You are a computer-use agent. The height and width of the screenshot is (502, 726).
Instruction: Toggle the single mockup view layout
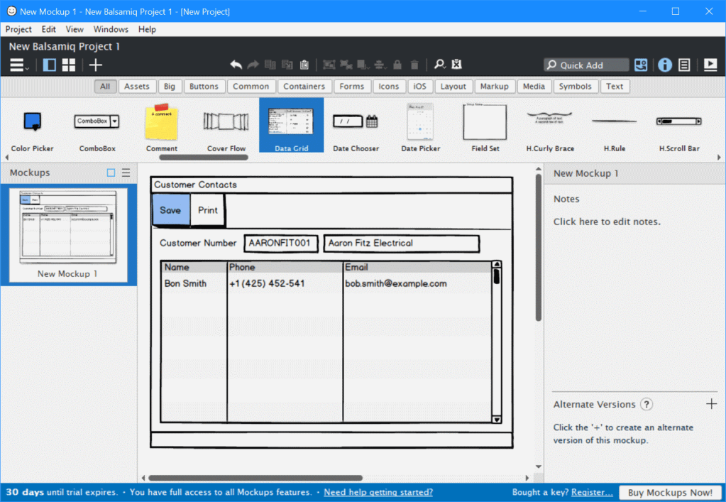click(x=48, y=65)
